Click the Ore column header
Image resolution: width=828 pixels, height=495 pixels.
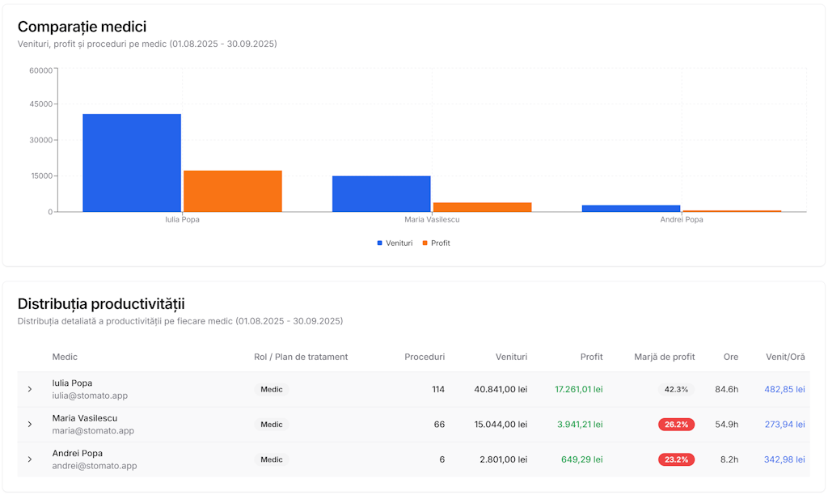pos(730,357)
